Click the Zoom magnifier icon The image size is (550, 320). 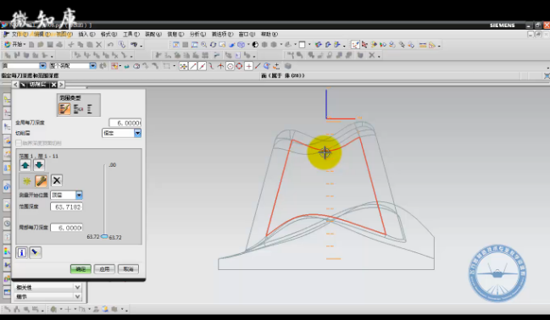tap(203, 45)
